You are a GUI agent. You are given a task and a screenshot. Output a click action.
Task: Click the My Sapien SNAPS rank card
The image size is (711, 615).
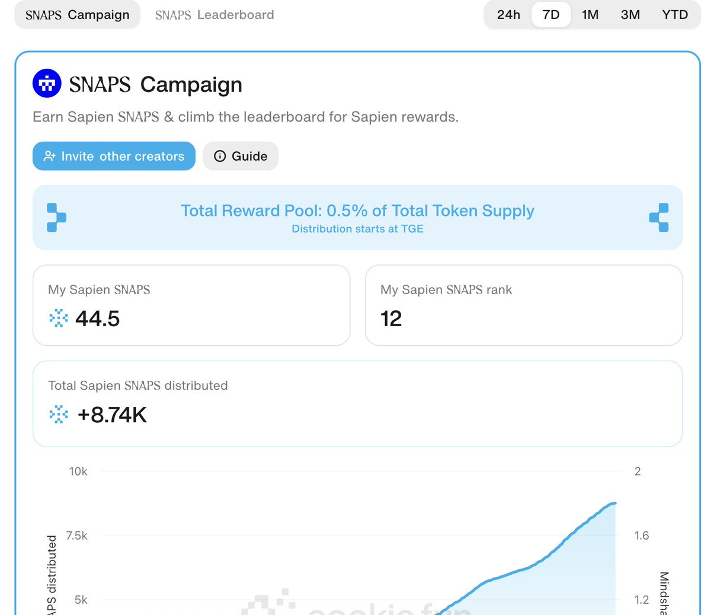tap(524, 305)
